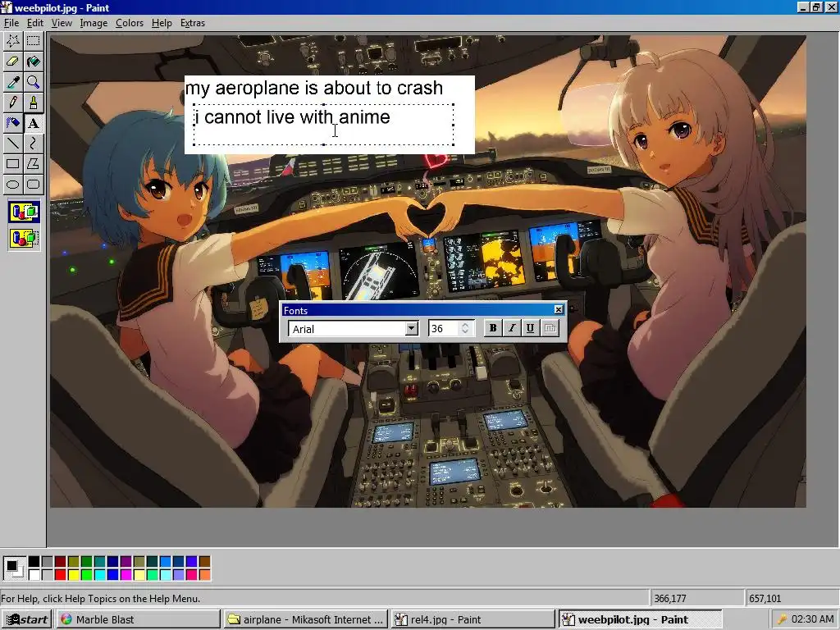Open the font size 36 dropdown
Image resolution: width=840 pixels, height=630 pixels.
465,328
